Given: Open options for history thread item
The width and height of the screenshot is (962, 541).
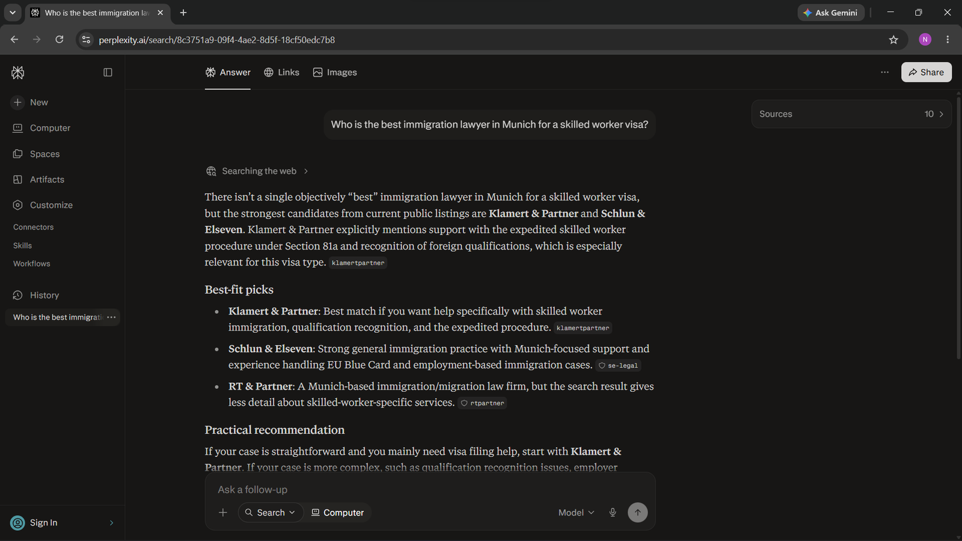Looking at the screenshot, I should 111,317.
